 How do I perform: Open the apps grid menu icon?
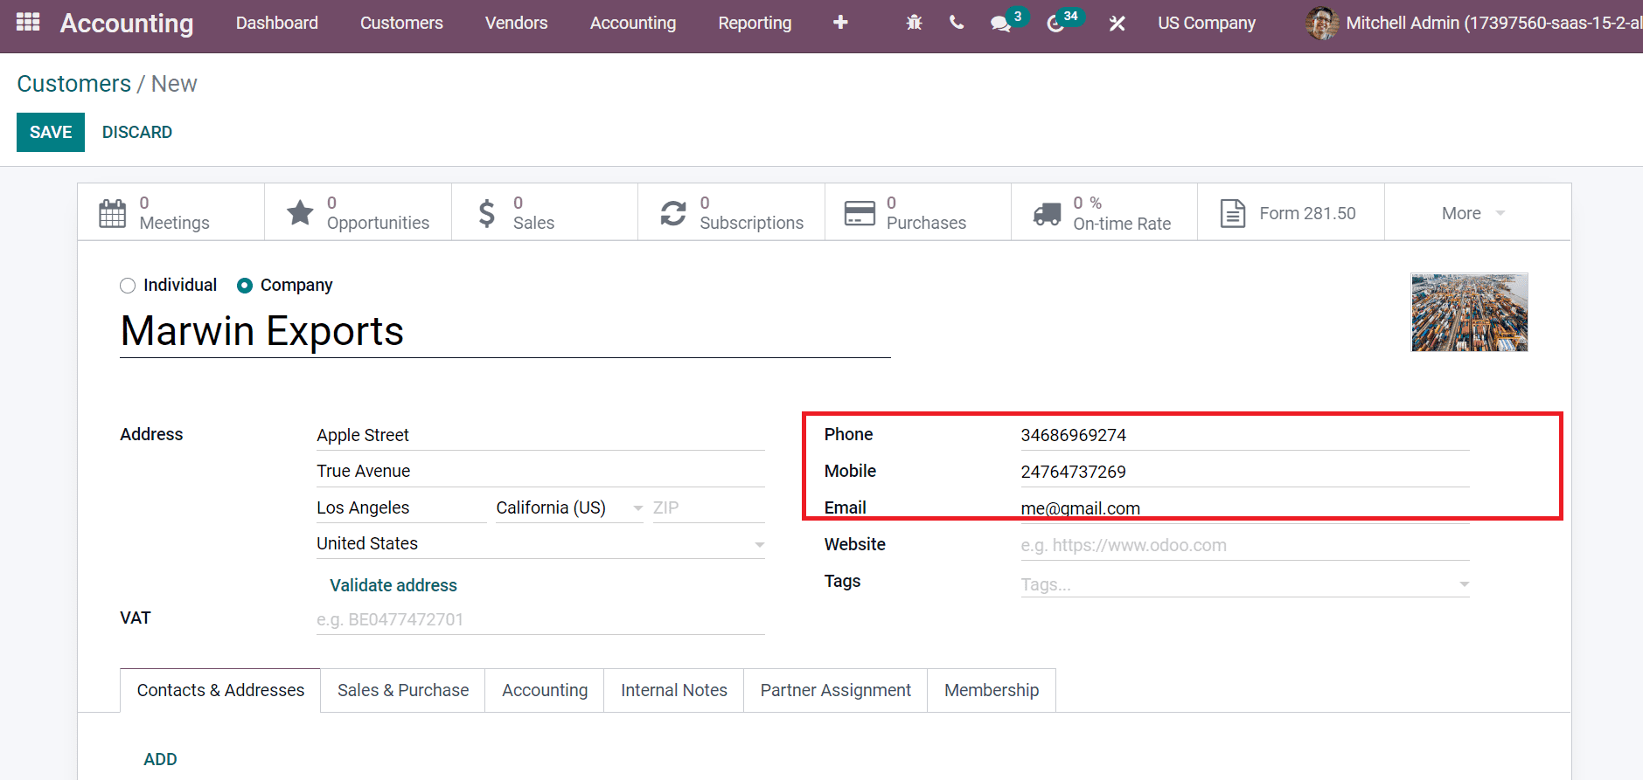coord(28,22)
